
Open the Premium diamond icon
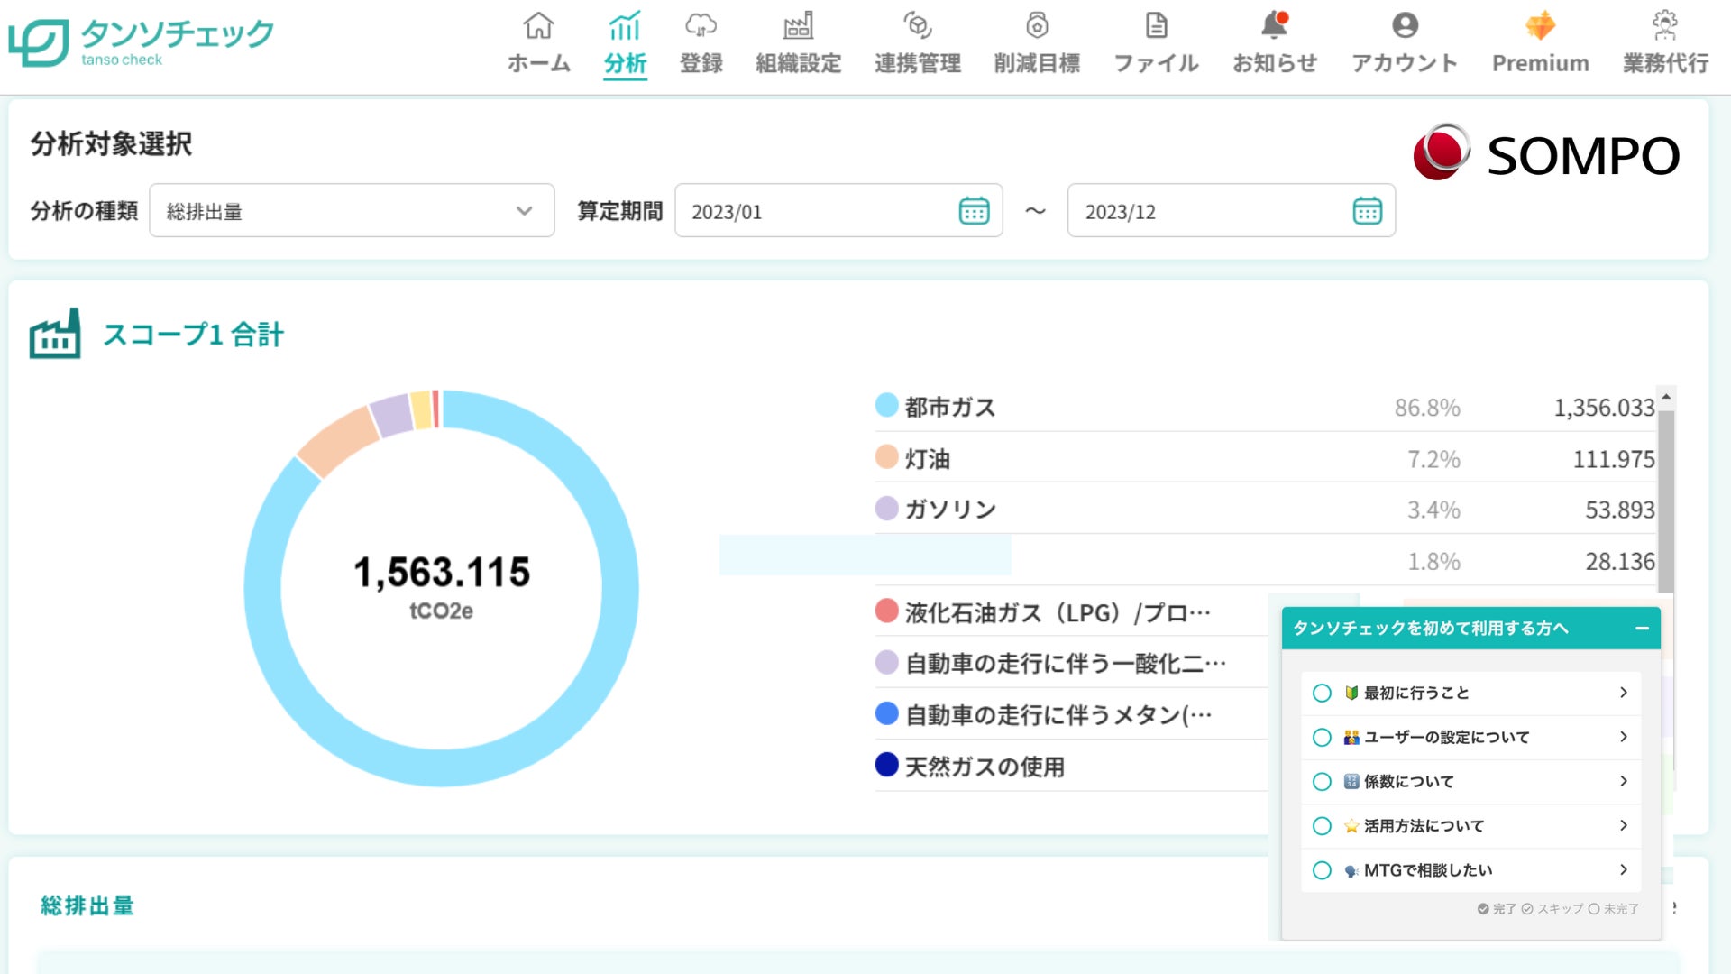(x=1540, y=25)
